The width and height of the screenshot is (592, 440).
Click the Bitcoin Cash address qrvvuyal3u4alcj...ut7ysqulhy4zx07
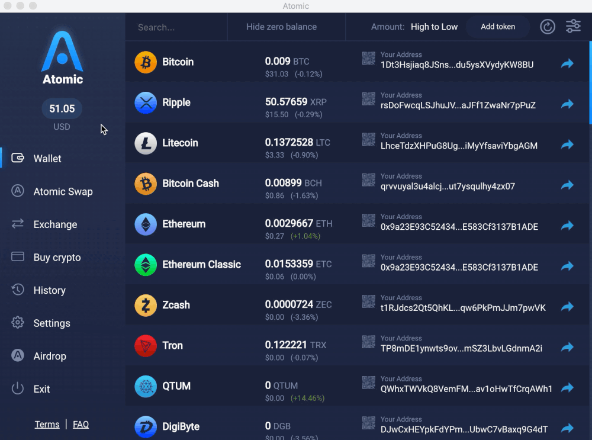click(448, 186)
